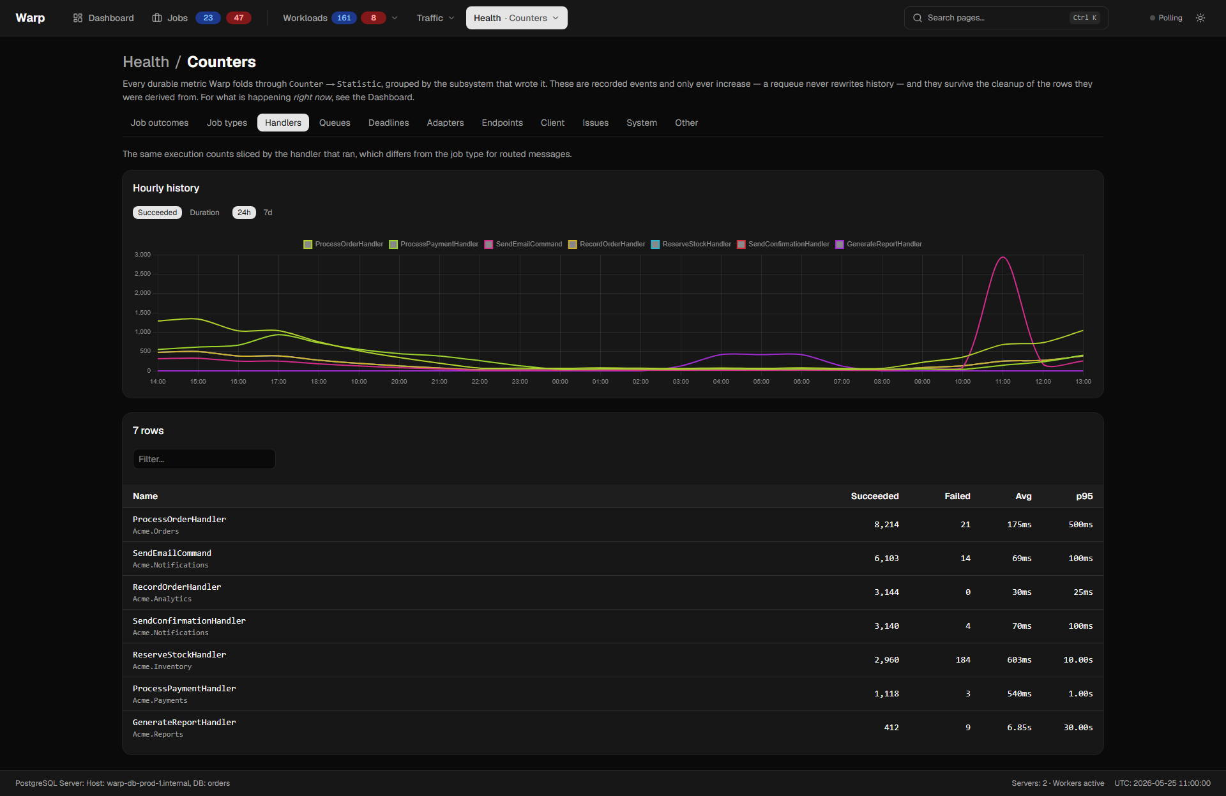
Task: Click the red 47 failed jobs badge
Action: (239, 18)
